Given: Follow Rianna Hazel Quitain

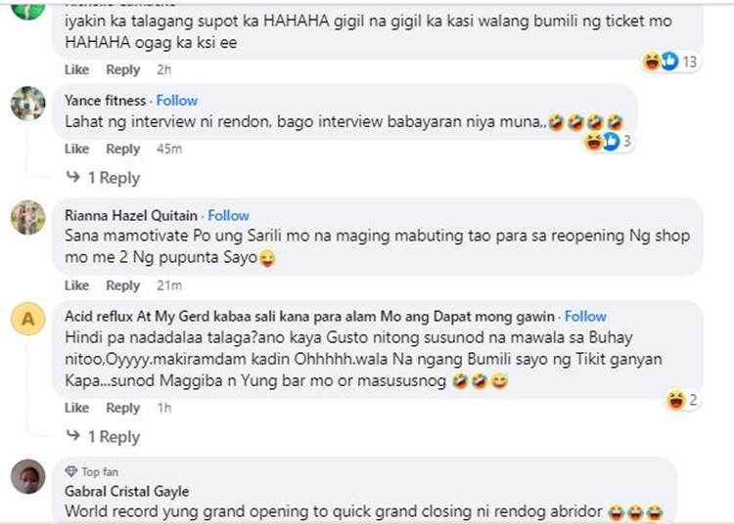Looking at the screenshot, I should (x=228, y=215).
